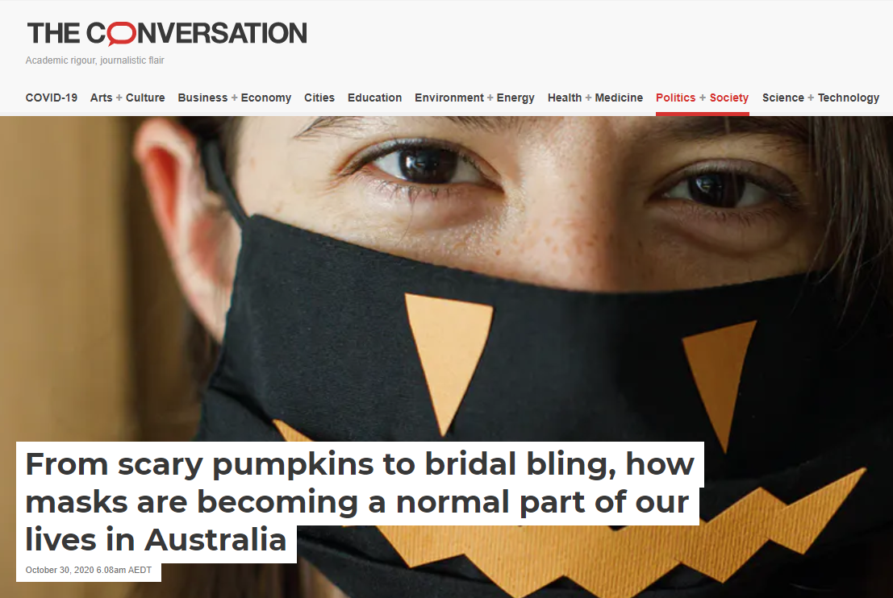Click the Society nav link
The image size is (893, 598).
click(729, 98)
